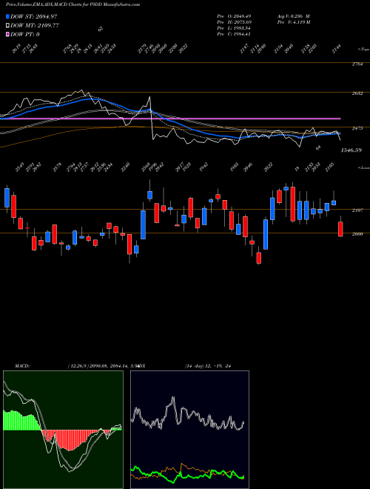Click the magenta DOW PT legend swatch
The height and width of the screenshot is (489, 370).
click(7, 34)
